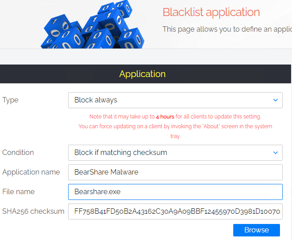The height and width of the screenshot is (240, 292).
Task: Click the note line about forcing updating
Action: (175, 126)
